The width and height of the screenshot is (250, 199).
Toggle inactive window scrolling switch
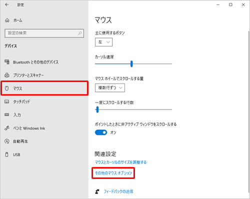click(101, 132)
